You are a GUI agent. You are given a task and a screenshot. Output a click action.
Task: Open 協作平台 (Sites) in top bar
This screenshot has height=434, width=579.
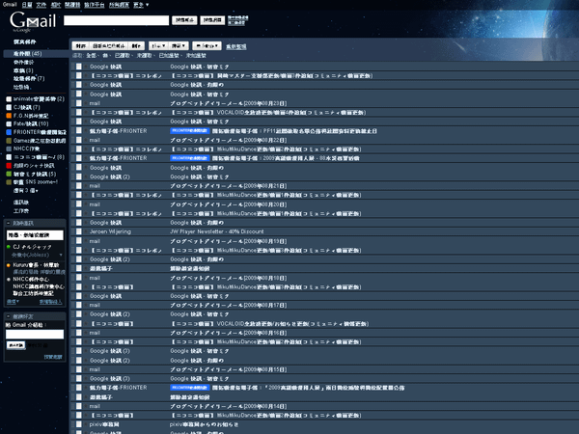95,5
